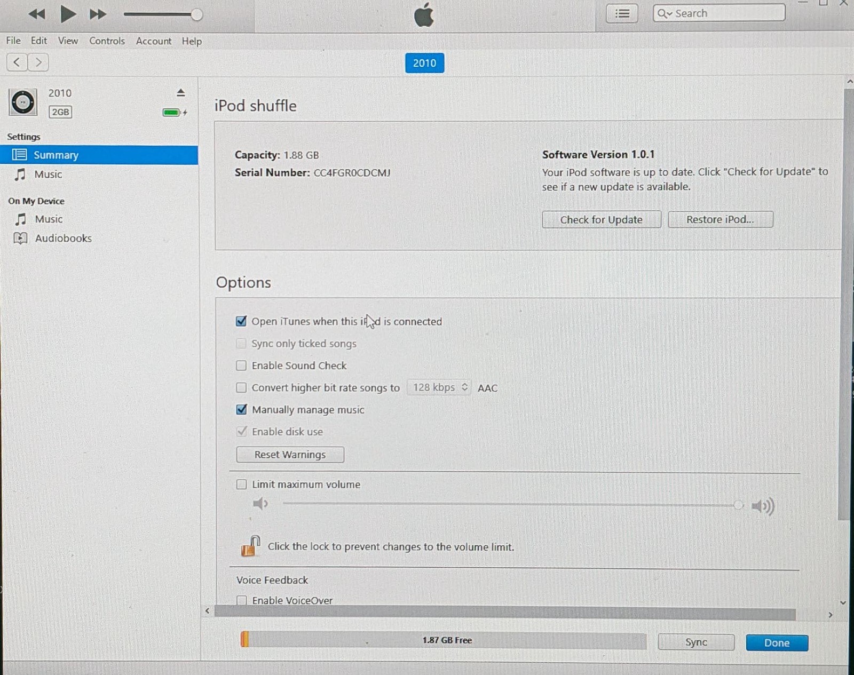Open the Help menu
Screen dimensions: 854x675
192,41
